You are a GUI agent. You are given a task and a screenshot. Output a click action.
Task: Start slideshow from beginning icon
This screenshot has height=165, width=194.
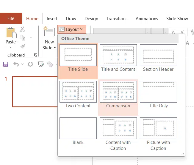click(x=41, y=64)
